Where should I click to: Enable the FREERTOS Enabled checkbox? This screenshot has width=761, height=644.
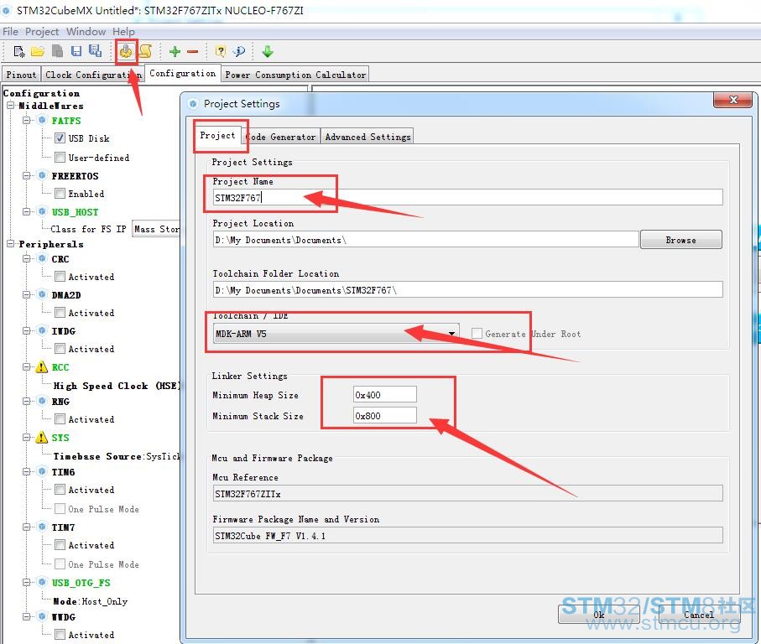[60, 194]
